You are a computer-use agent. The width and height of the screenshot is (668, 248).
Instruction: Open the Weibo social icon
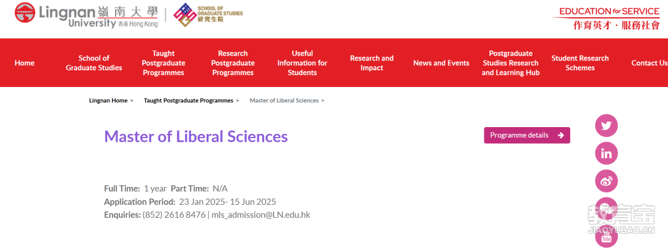[x=606, y=181]
